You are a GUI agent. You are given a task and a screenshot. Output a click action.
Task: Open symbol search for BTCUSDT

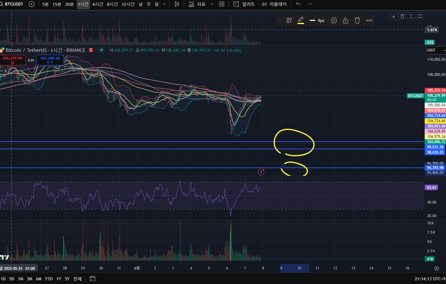point(12,4)
